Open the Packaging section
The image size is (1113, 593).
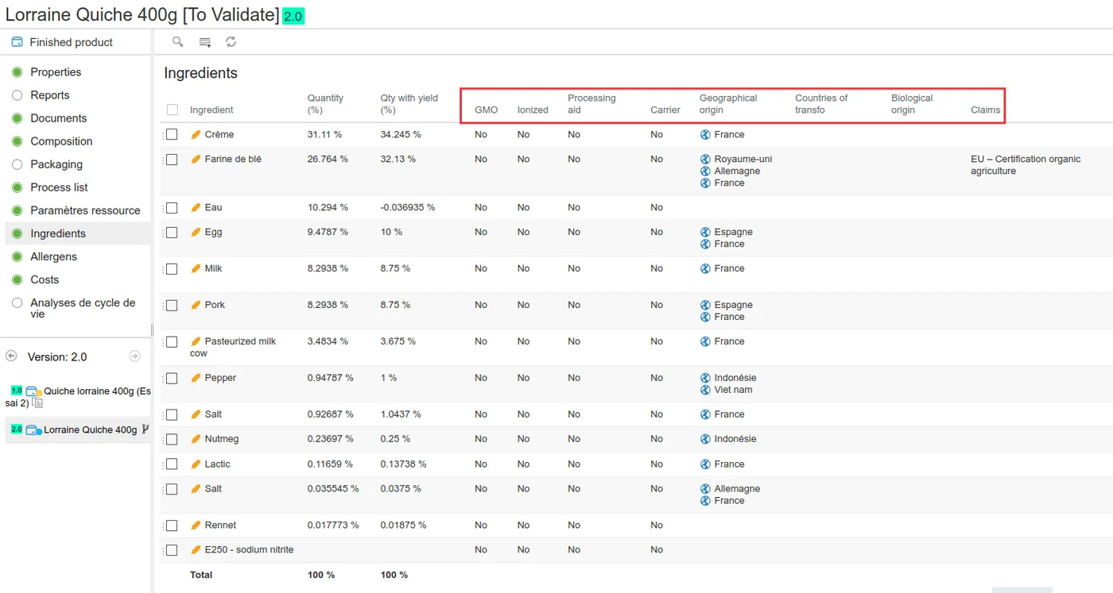pyautogui.click(x=56, y=164)
